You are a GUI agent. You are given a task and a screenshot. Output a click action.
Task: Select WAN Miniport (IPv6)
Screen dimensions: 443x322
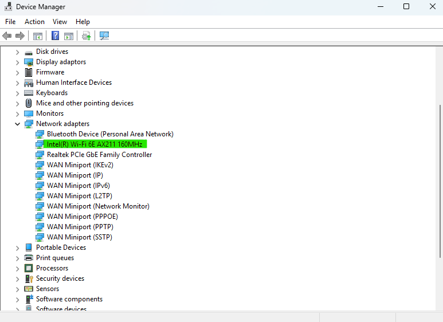(x=79, y=186)
